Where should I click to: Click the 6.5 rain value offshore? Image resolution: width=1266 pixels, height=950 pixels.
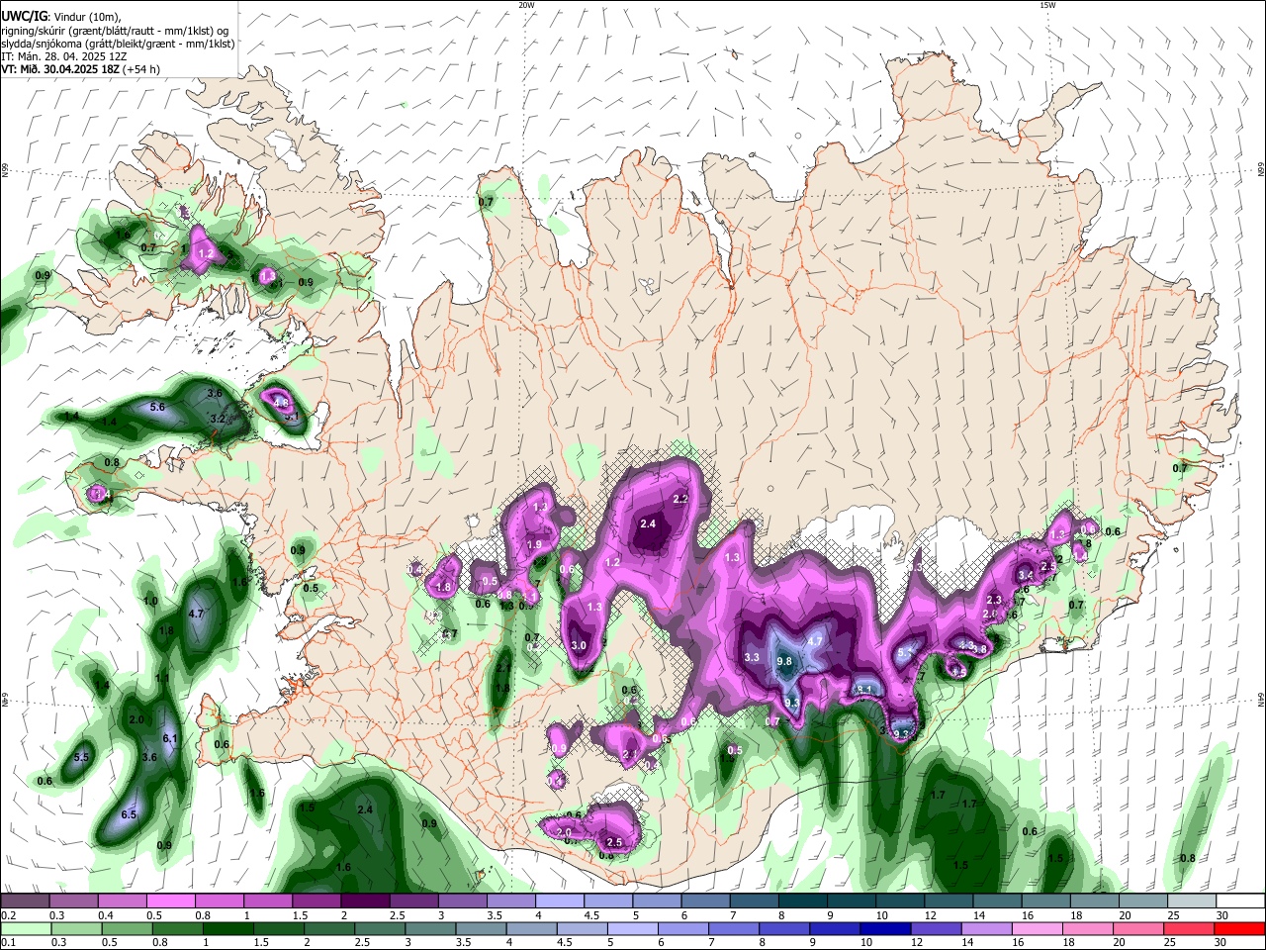(129, 814)
